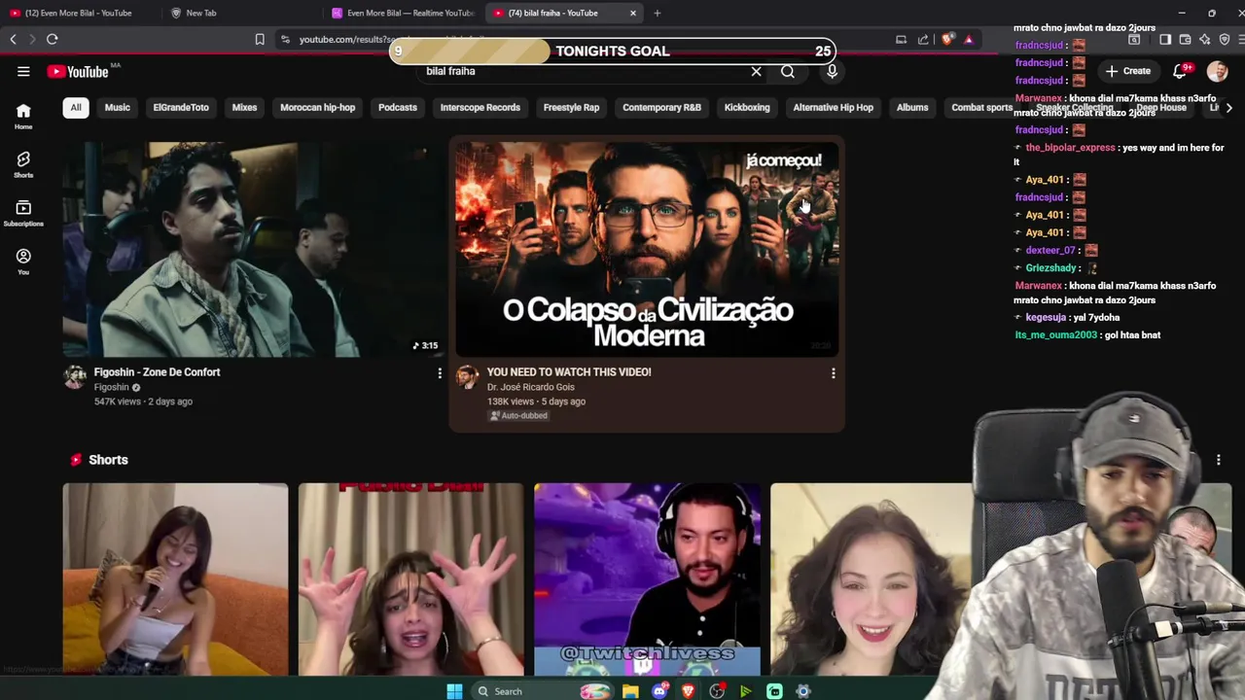Open Brave Leo AI sparkle icon
The height and width of the screenshot is (700, 1245).
(1204, 39)
